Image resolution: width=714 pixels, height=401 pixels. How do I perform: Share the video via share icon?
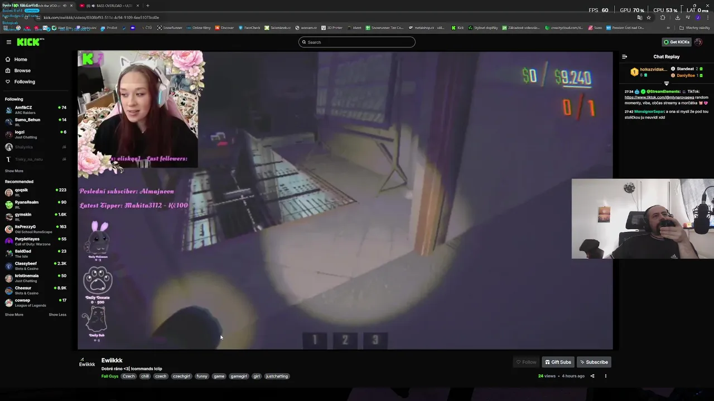pos(592,376)
